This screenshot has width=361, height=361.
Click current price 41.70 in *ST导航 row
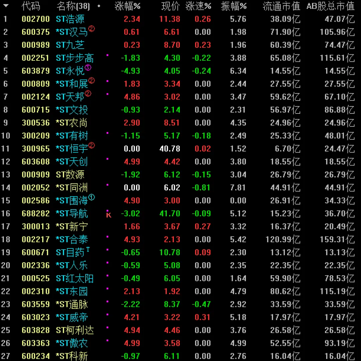169,214
